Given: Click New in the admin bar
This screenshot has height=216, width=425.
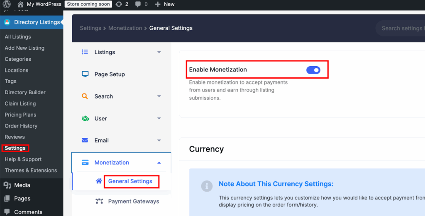Looking at the screenshot, I should [165, 4].
